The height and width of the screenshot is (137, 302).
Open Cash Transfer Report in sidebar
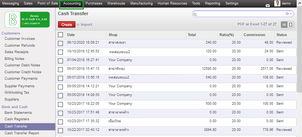click(22, 133)
